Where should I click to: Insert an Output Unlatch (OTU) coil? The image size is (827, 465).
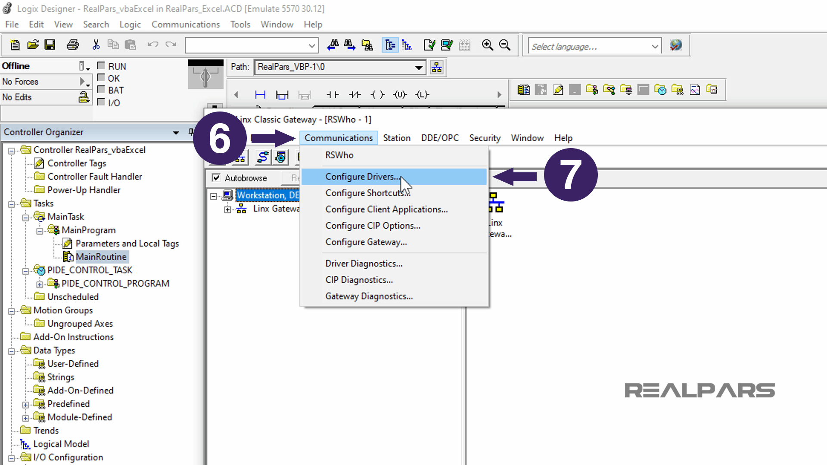pos(400,95)
